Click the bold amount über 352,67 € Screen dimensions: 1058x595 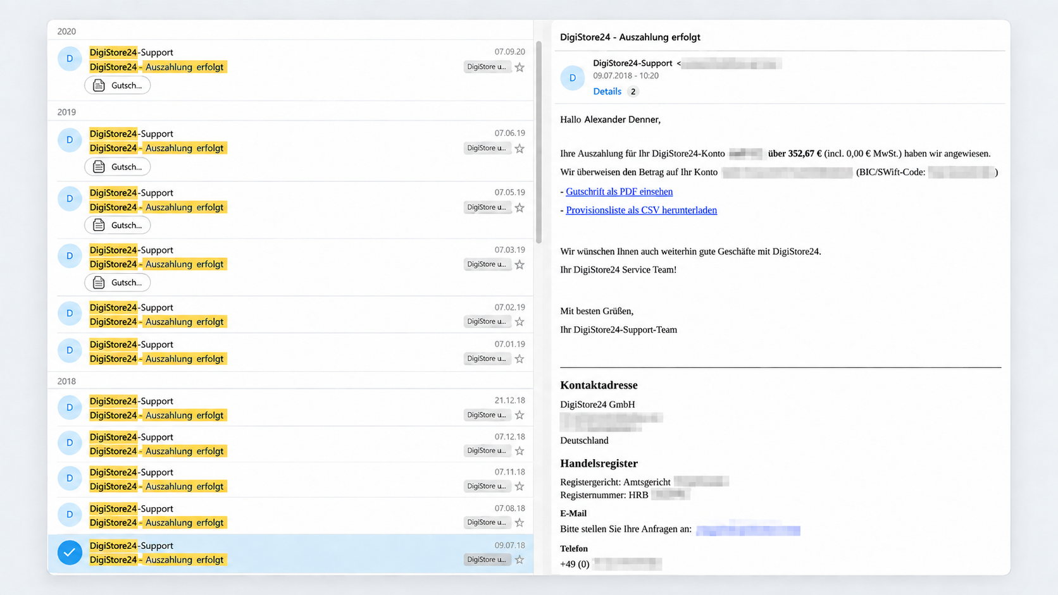795,154
